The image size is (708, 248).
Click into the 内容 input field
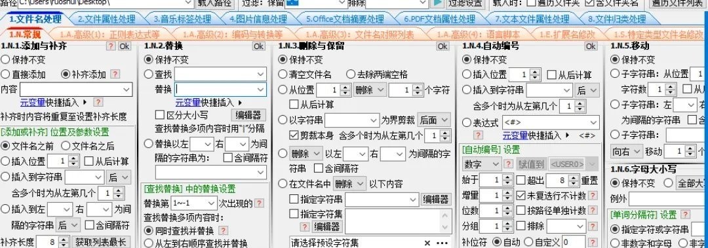click(76, 89)
